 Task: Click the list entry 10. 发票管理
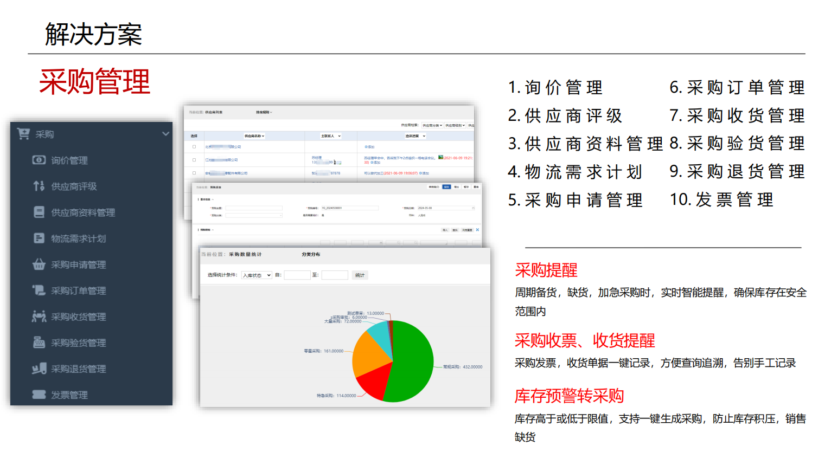pyautogui.click(x=721, y=199)
